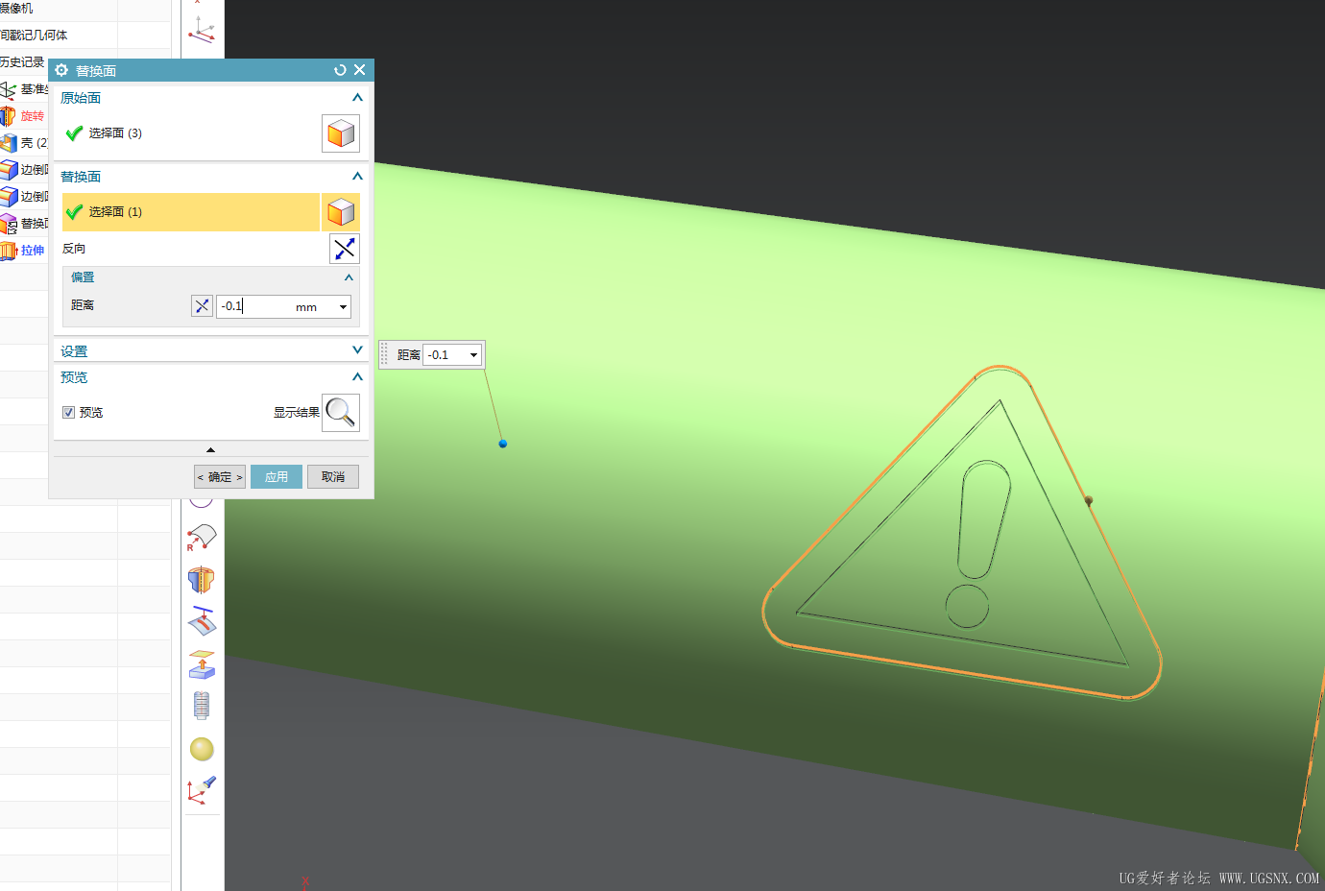Viewport: 1325px width, 891px height.
Task: Select the 基准 datum feature in history
Action: [24, 89]
